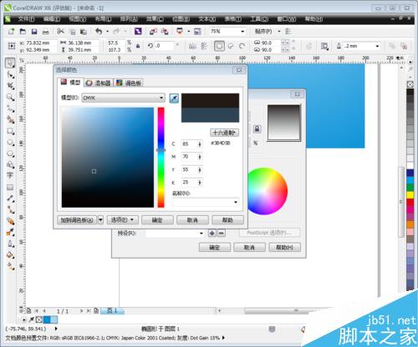Click the no-color X swatch in palette
Screen dimensions: 418x347
[x=410, y=84]
